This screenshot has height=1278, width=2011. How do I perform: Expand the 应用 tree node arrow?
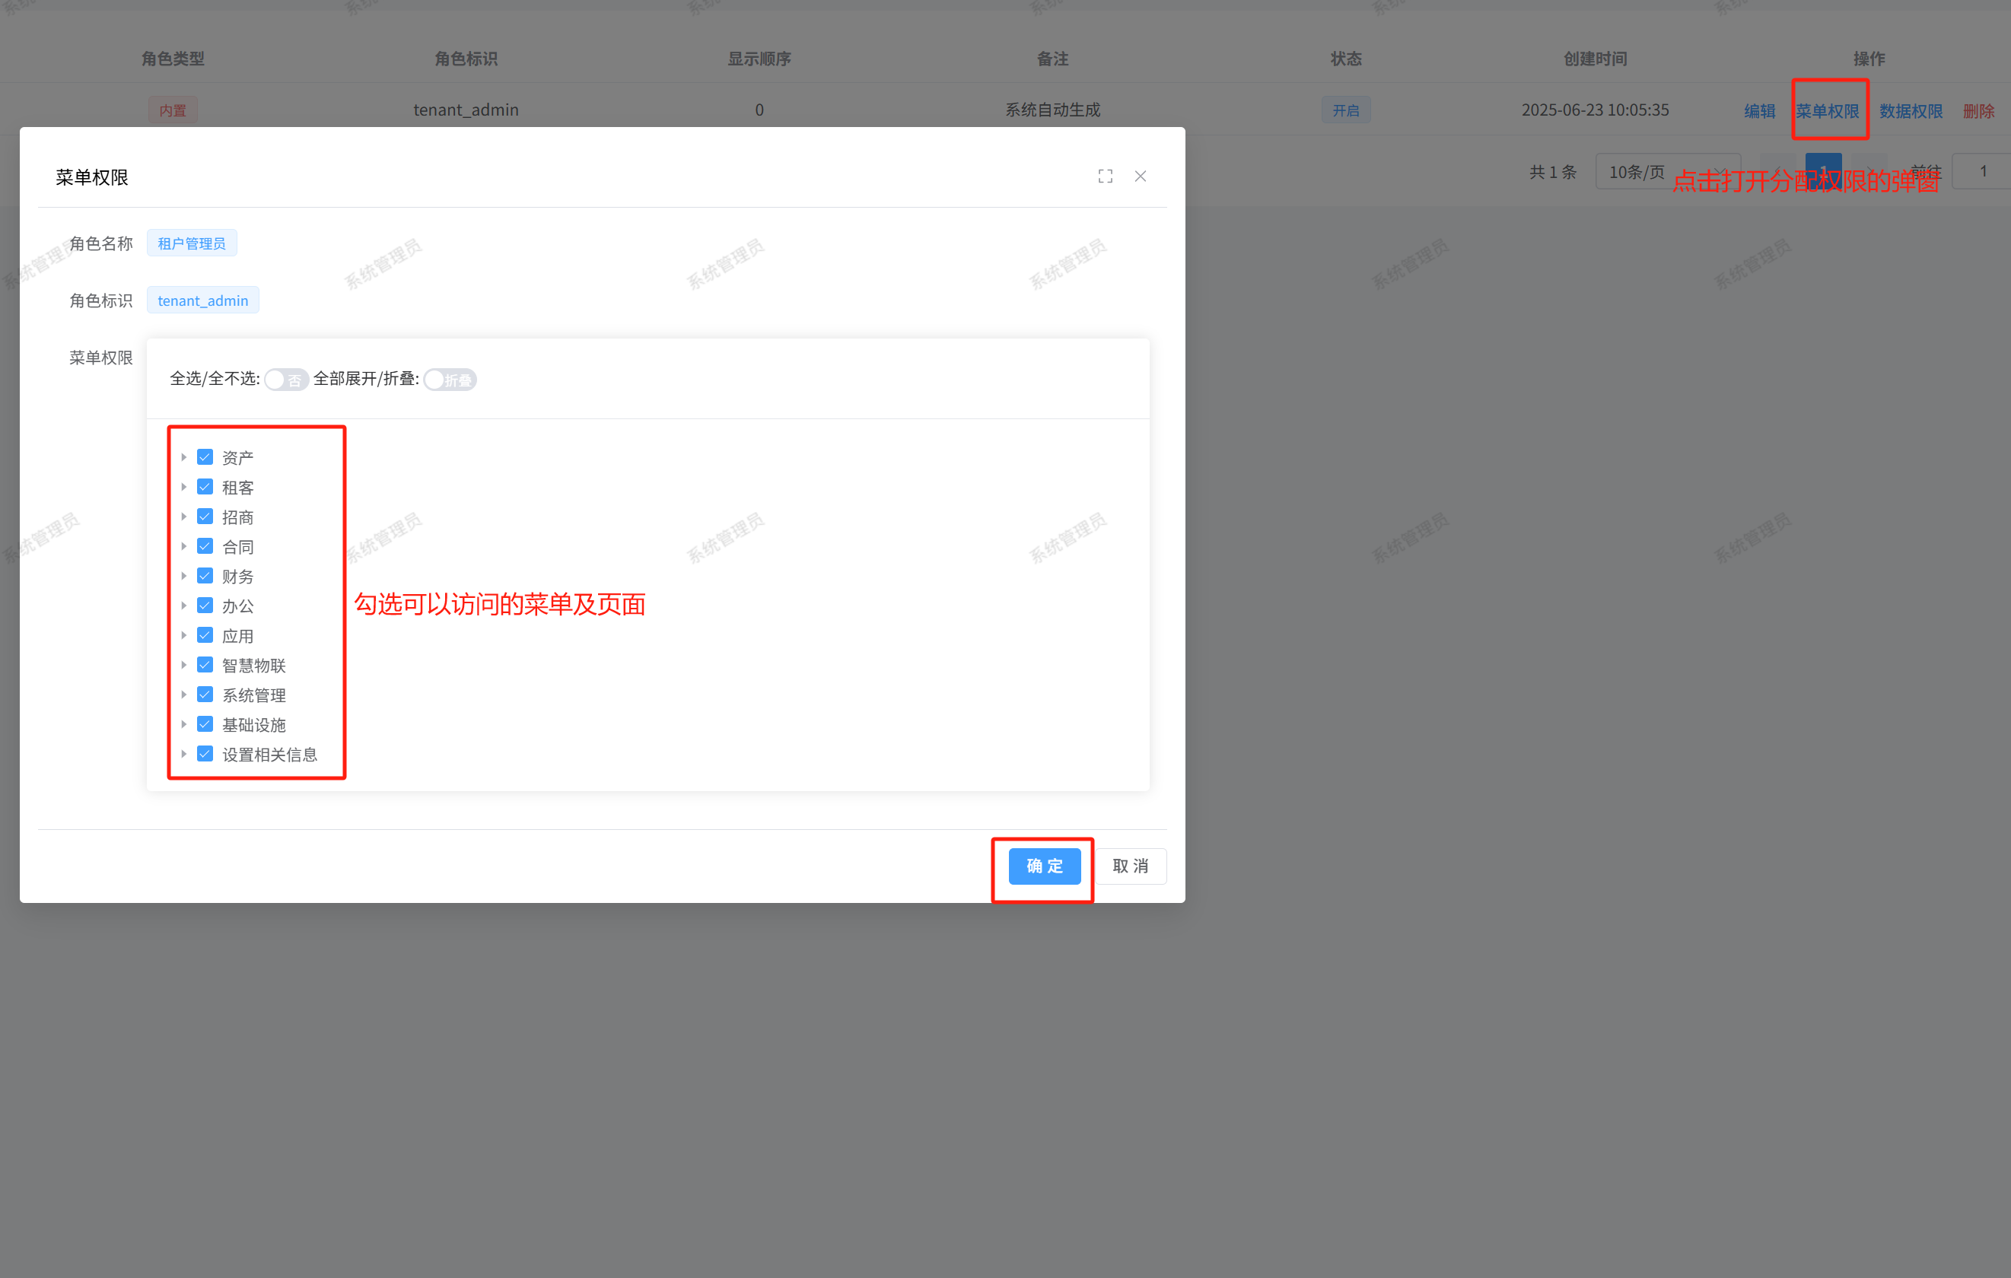coord(183,635)
